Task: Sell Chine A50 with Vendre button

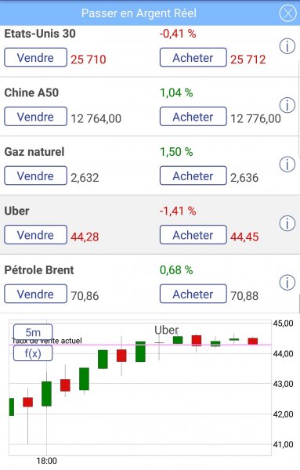Action: (x=35, y=116)
